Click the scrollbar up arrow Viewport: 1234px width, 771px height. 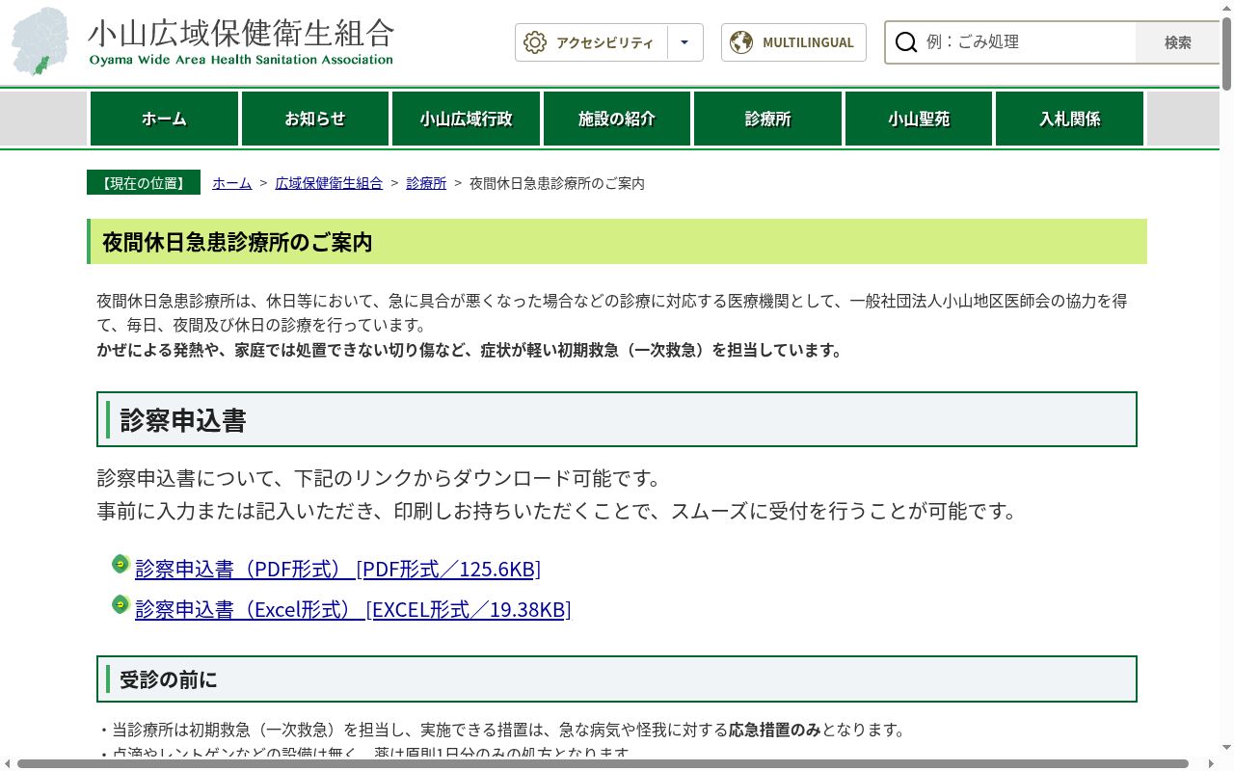(1226, 7)
